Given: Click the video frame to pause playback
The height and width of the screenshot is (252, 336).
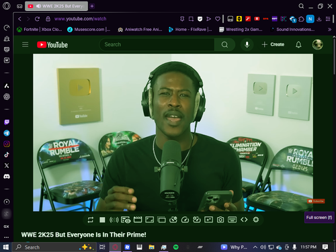Looking at the screenshot, I should pyautogui.click(x=173, y=132).
